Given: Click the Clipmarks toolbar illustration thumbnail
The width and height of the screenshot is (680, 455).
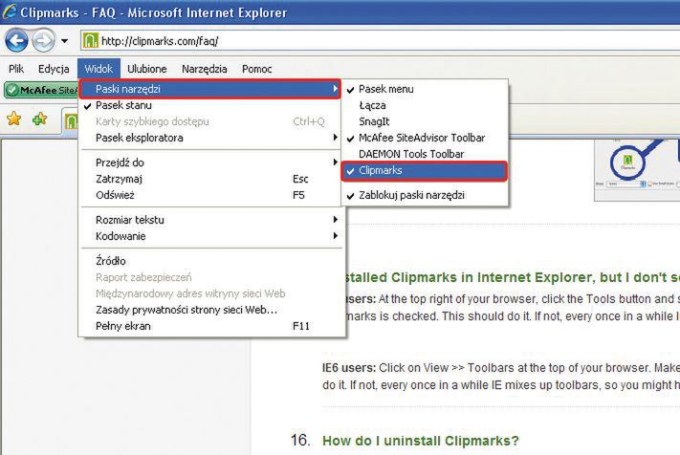Looking at the screenshot, I should click(x=637, y=170).
